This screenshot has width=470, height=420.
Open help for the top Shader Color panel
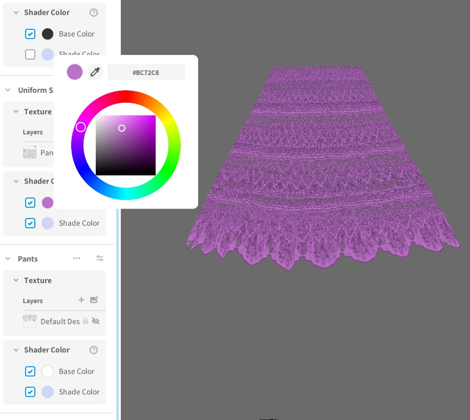pyautogui.click(x=94, y=12)
